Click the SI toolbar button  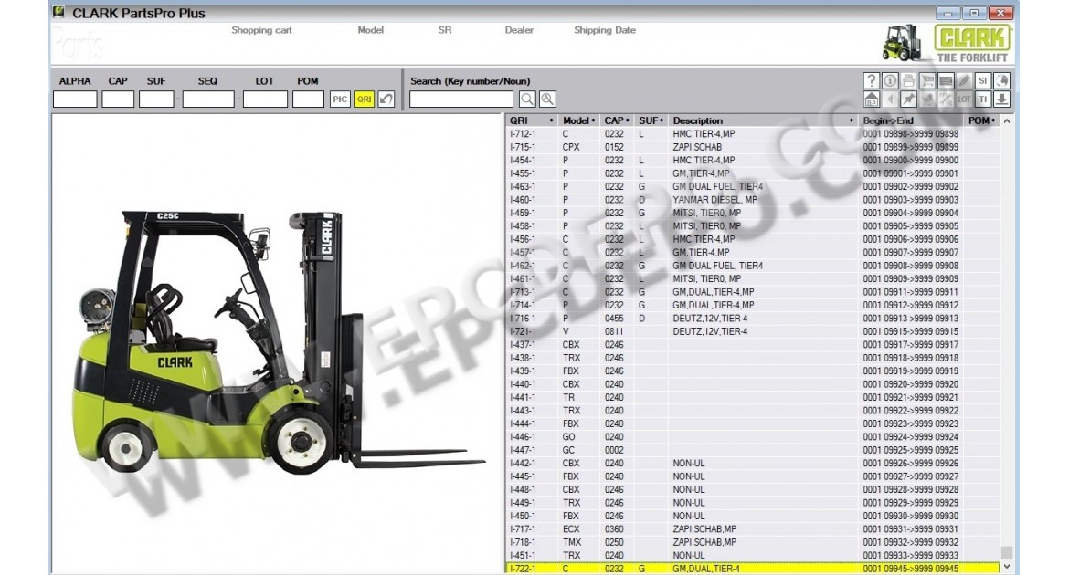point(982,80)
